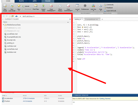
Task: Select ExampleModel.mlx in file list
Action: coord(13,37)
